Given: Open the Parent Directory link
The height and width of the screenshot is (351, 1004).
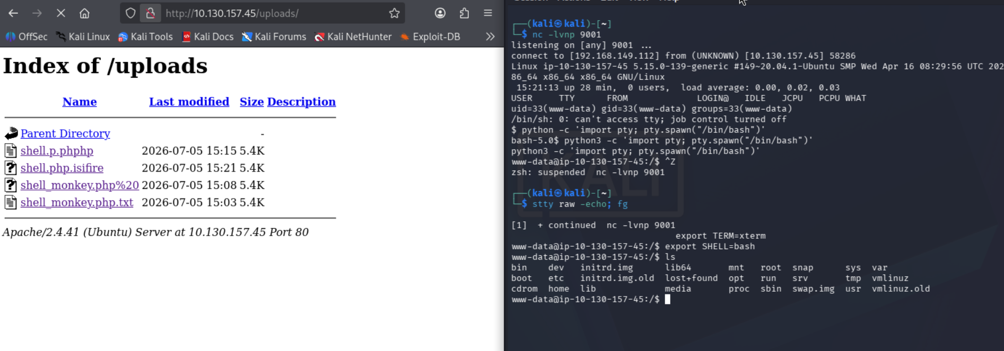Looking at the screenshot, I should (65, 133).
